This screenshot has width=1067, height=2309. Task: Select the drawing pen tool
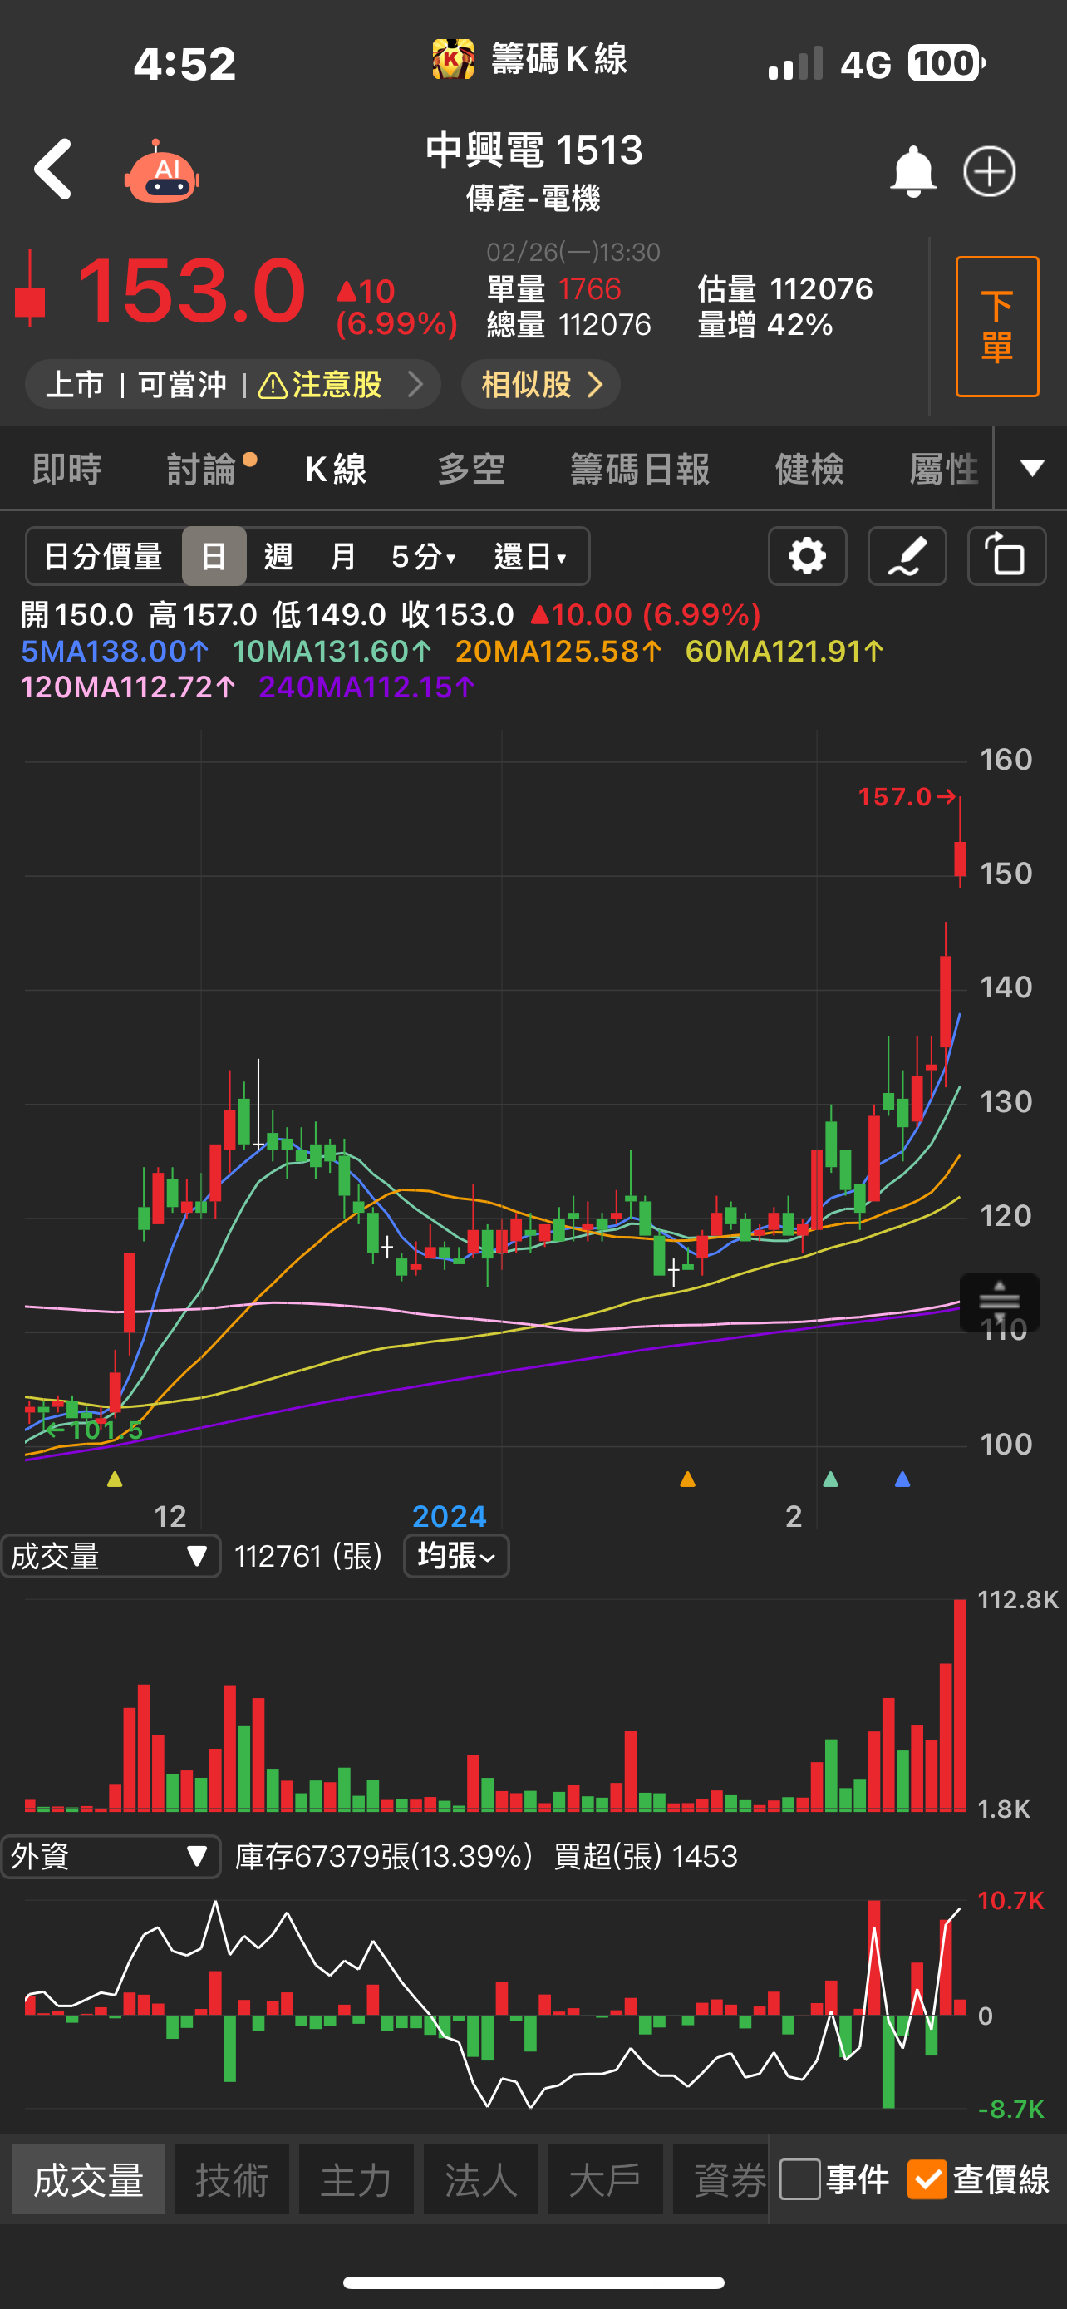coord(907,556)
